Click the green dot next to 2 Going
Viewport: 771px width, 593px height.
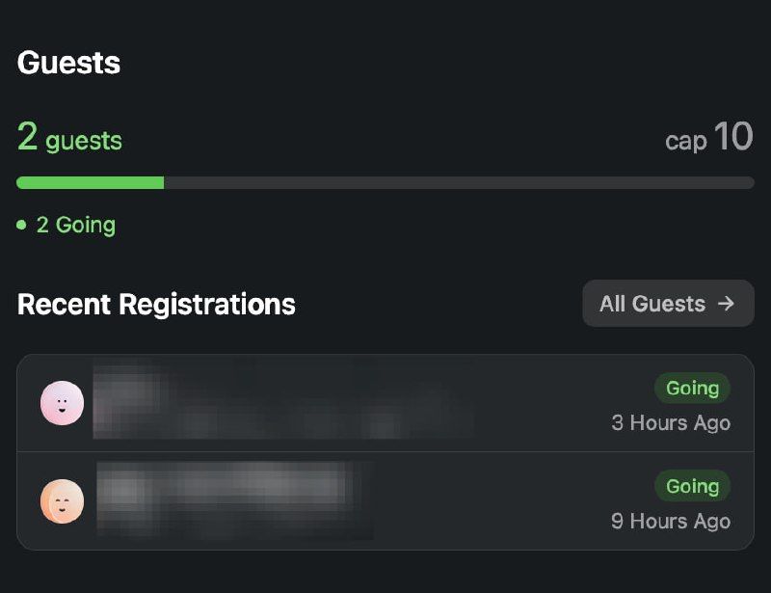tap(22, 226)
